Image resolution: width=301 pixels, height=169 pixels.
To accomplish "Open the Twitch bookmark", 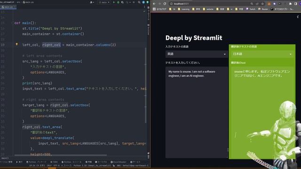I will coord(251,9).
